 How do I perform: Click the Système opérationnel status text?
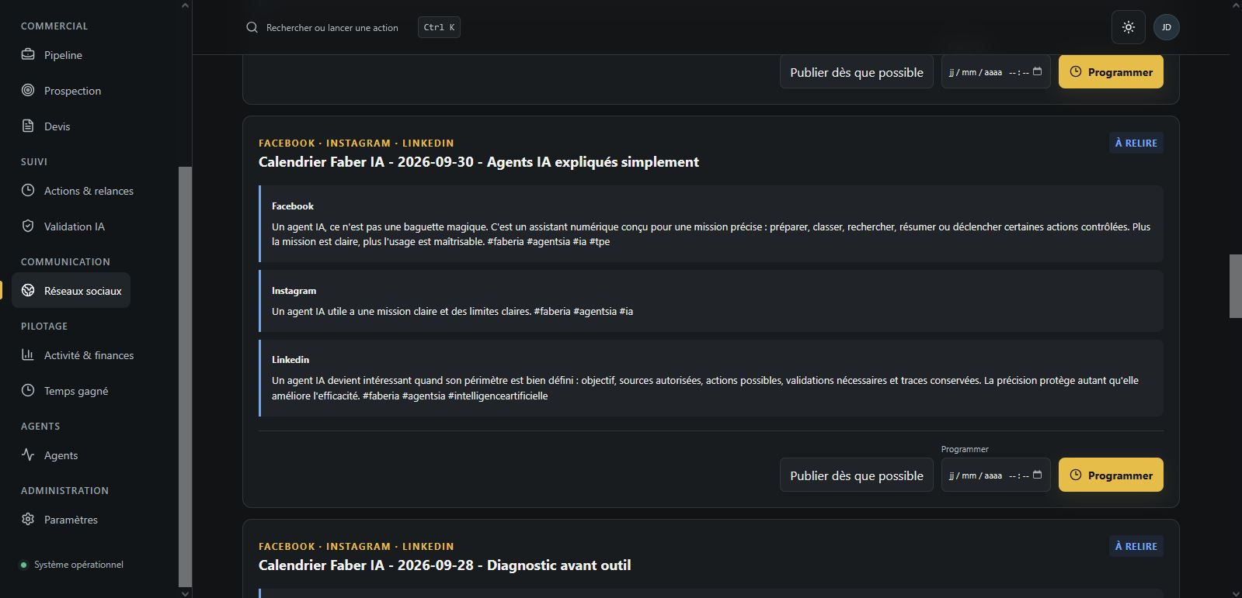[78, 565]
